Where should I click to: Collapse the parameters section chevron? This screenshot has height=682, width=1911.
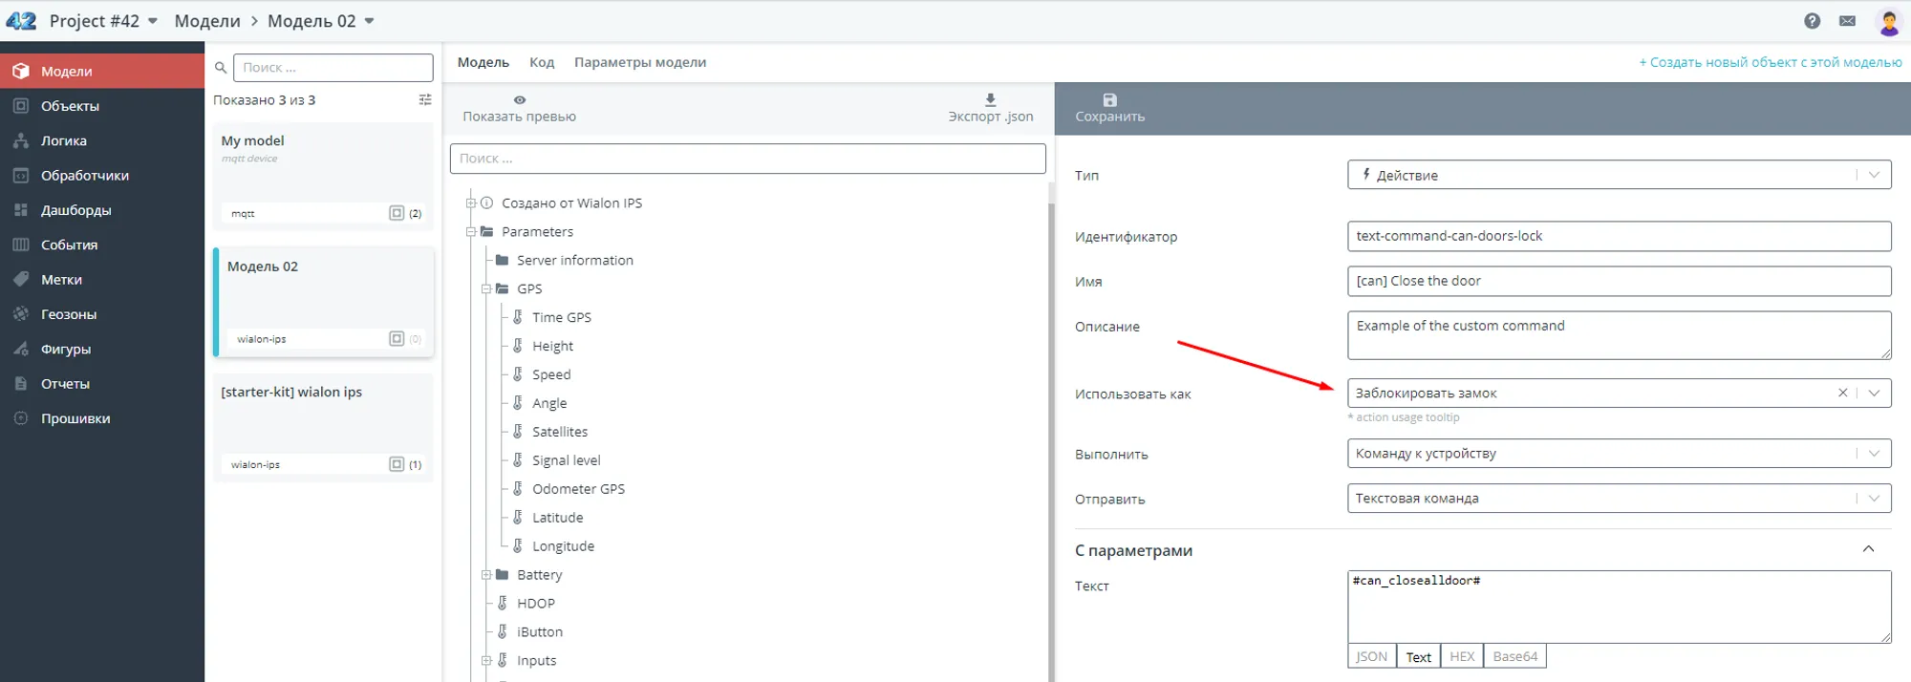coord(1868,549)
